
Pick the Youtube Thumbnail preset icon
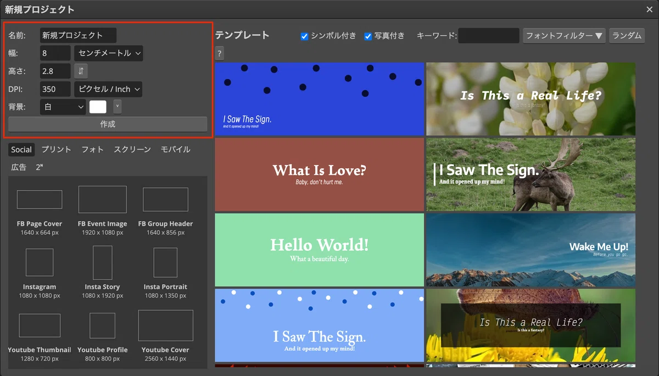(40, 325)
